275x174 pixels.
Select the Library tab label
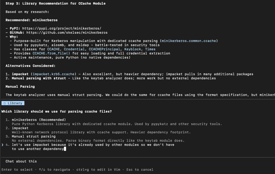click(15, 103)
